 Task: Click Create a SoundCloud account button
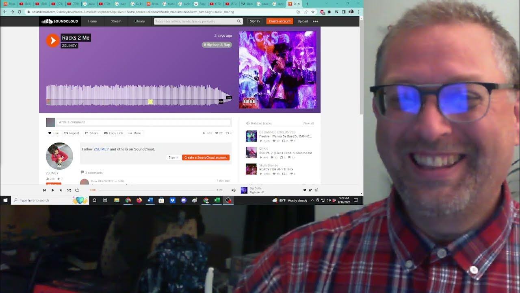tap(206, 157)
